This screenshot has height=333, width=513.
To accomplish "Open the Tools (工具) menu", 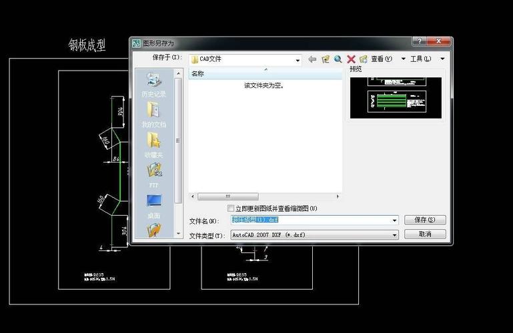I will (x=421, y=59).
